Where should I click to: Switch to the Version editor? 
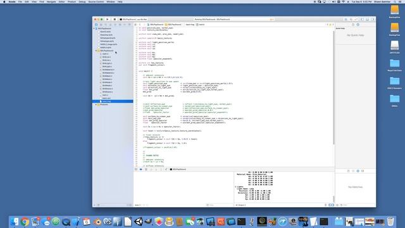[x=356, y=20]
